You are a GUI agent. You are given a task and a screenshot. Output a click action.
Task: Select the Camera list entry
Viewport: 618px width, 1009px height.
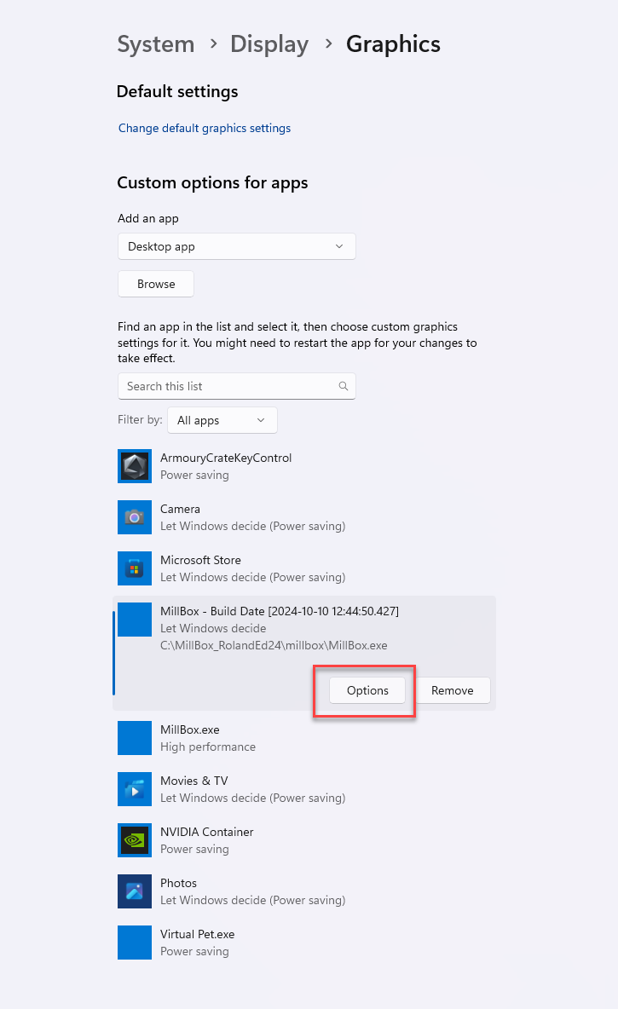point(303,517)
